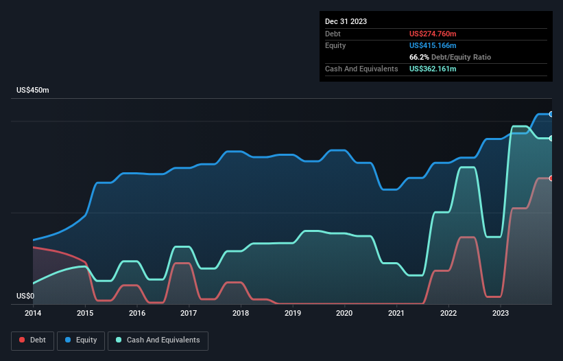The width and height of the screenshot is (563, 361).
Task: Toggle Cash And Equivalents legend series
Action: 158,340
